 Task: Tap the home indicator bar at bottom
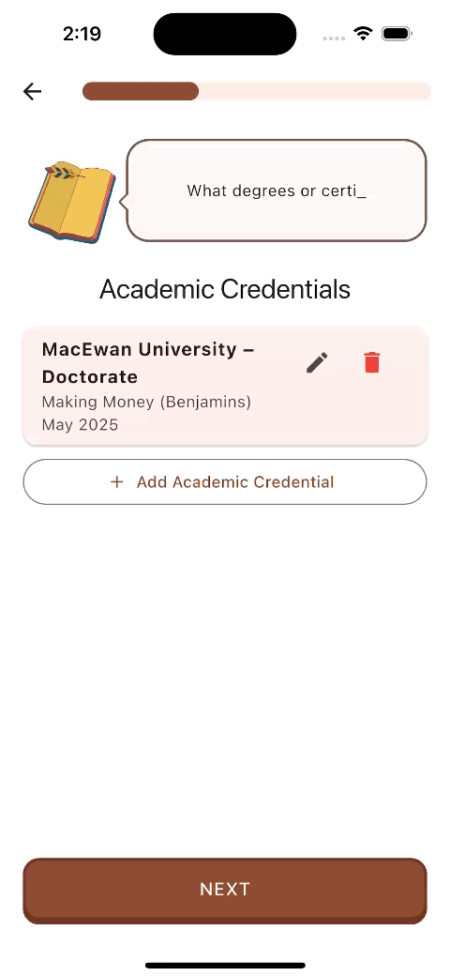coord(225,966)
